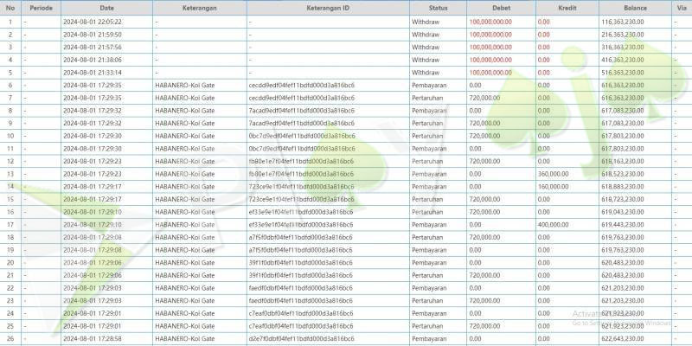
Task: Select the Status column header
Action: pos(438,7)
